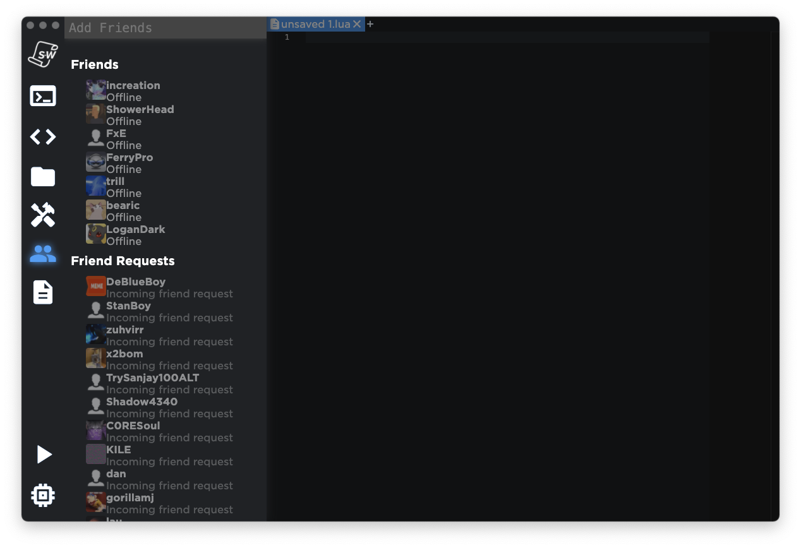Close the unsaved 1.lua tab
Viewport: 801px width, 548px height.
point(357,24)
